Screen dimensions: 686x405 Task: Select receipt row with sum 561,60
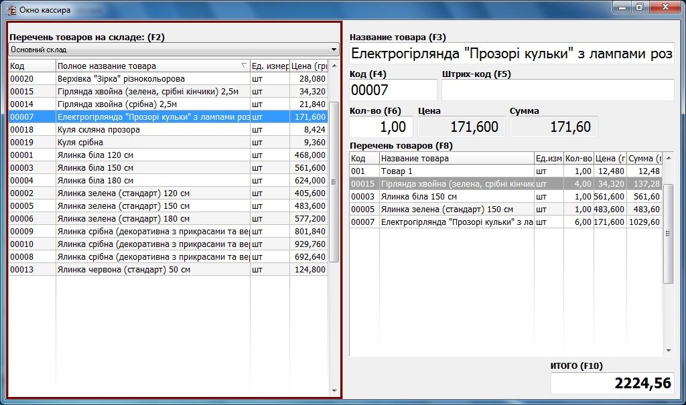505,196
